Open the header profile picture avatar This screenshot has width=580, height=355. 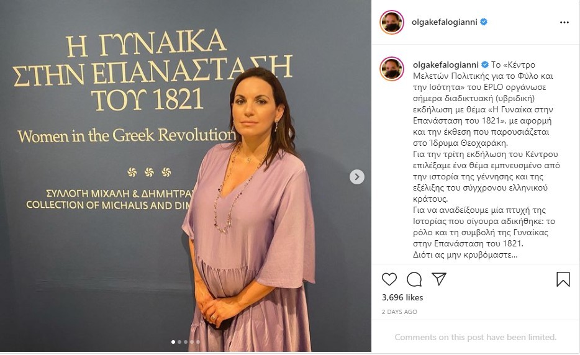pos(392,22)
